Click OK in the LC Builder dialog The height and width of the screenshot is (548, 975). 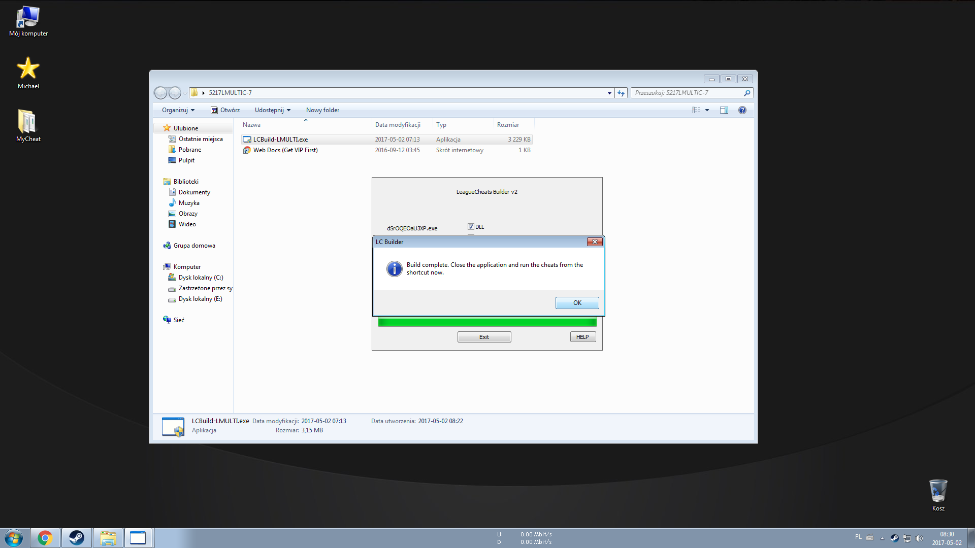(577, 303)
